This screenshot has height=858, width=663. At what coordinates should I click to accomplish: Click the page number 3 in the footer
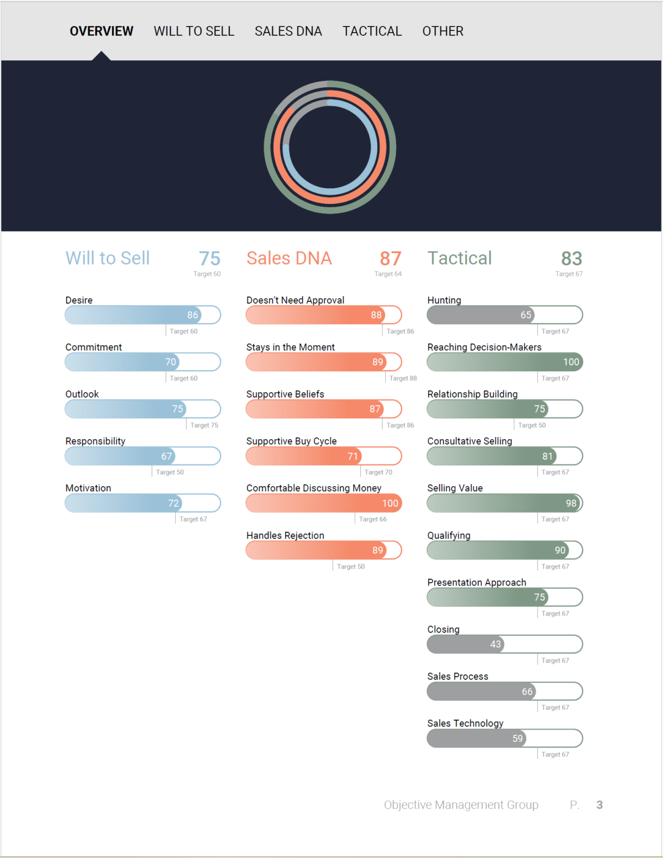(x=600, y=805)
